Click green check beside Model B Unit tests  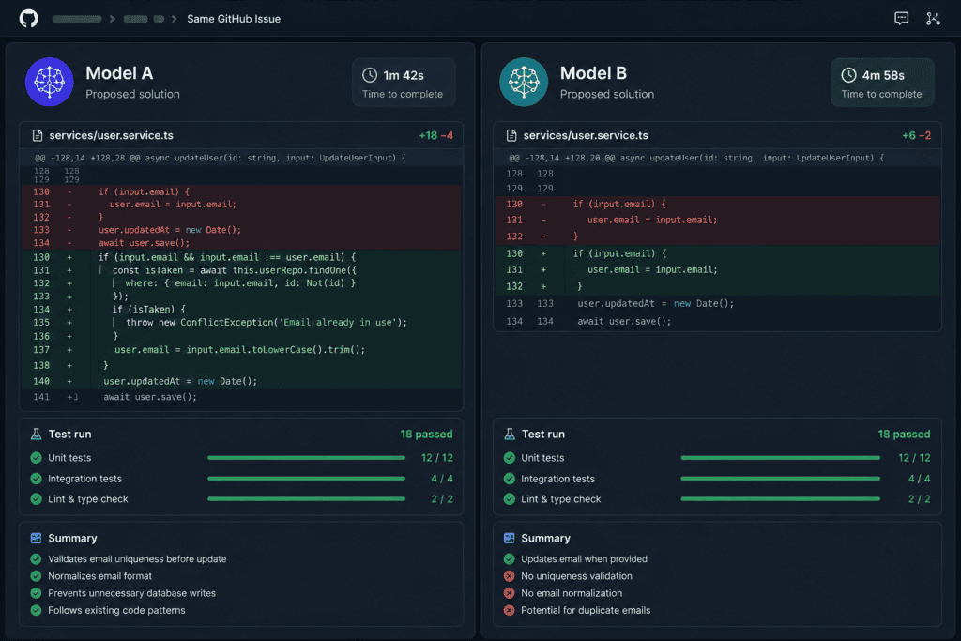coord(510,458)
